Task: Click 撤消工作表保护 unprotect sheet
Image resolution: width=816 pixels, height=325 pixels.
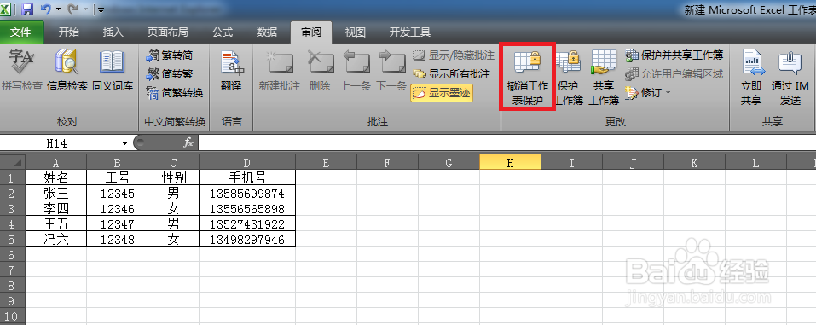Action: (x=528, y=77)
